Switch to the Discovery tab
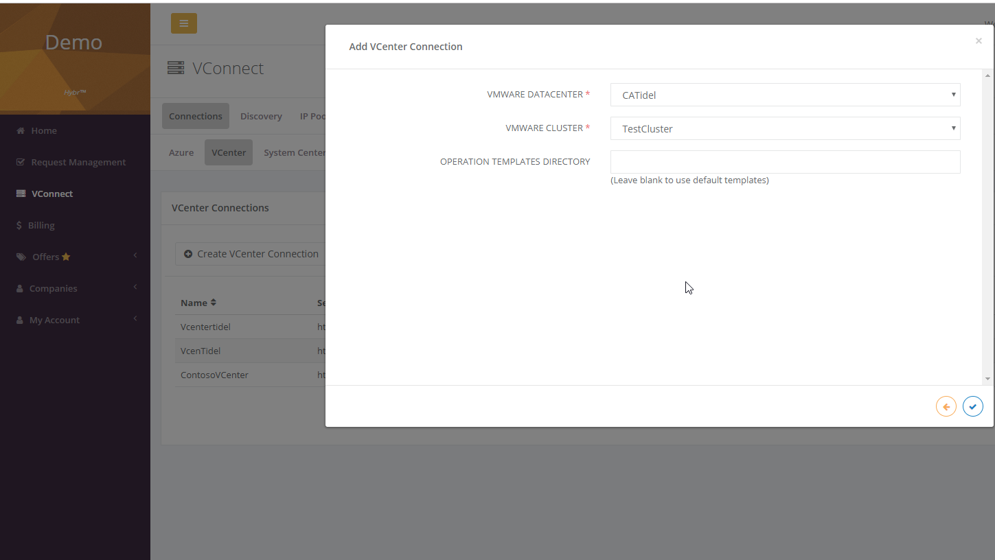The height and width of the screenshot is (560, 995). [x=261, y=117]
